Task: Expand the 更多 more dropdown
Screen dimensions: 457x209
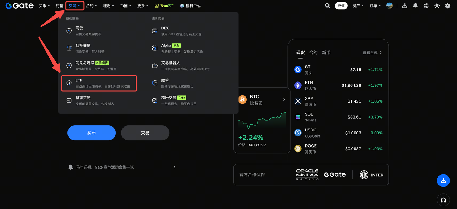Action: click(143, 6)
